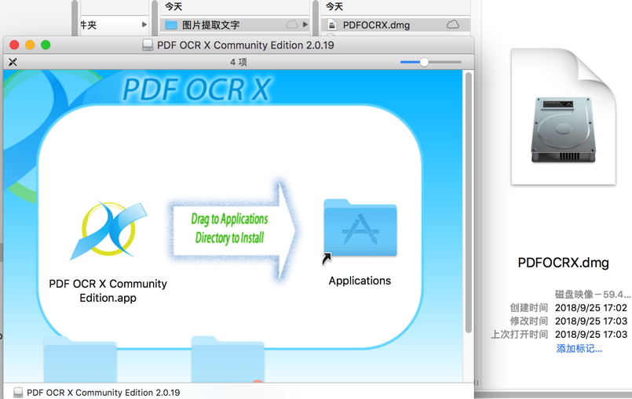Screen dimensions: 632x399
Task: Click the 修改时间 value 2018/9/25 17:03
Action: (591, 321)
